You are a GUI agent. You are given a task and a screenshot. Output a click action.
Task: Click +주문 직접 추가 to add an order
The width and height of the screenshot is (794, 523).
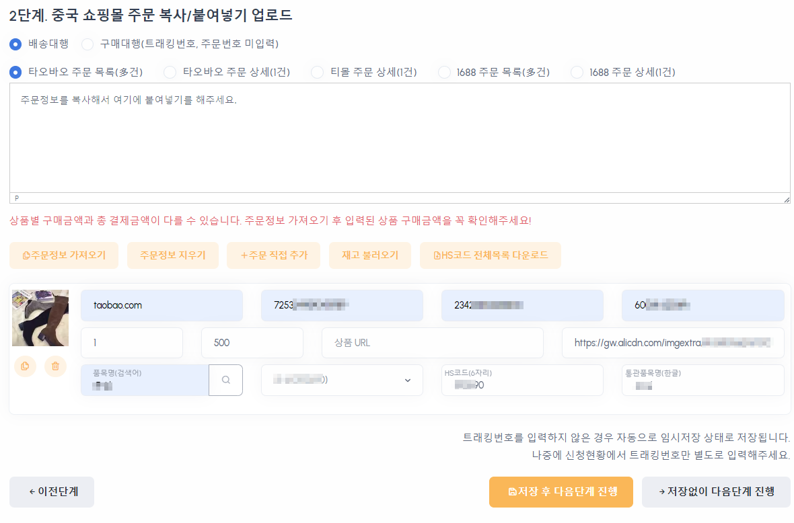pos(273,255)
